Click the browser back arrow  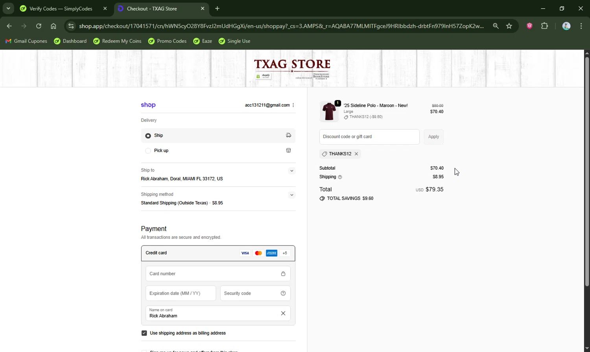click(9, 26)
